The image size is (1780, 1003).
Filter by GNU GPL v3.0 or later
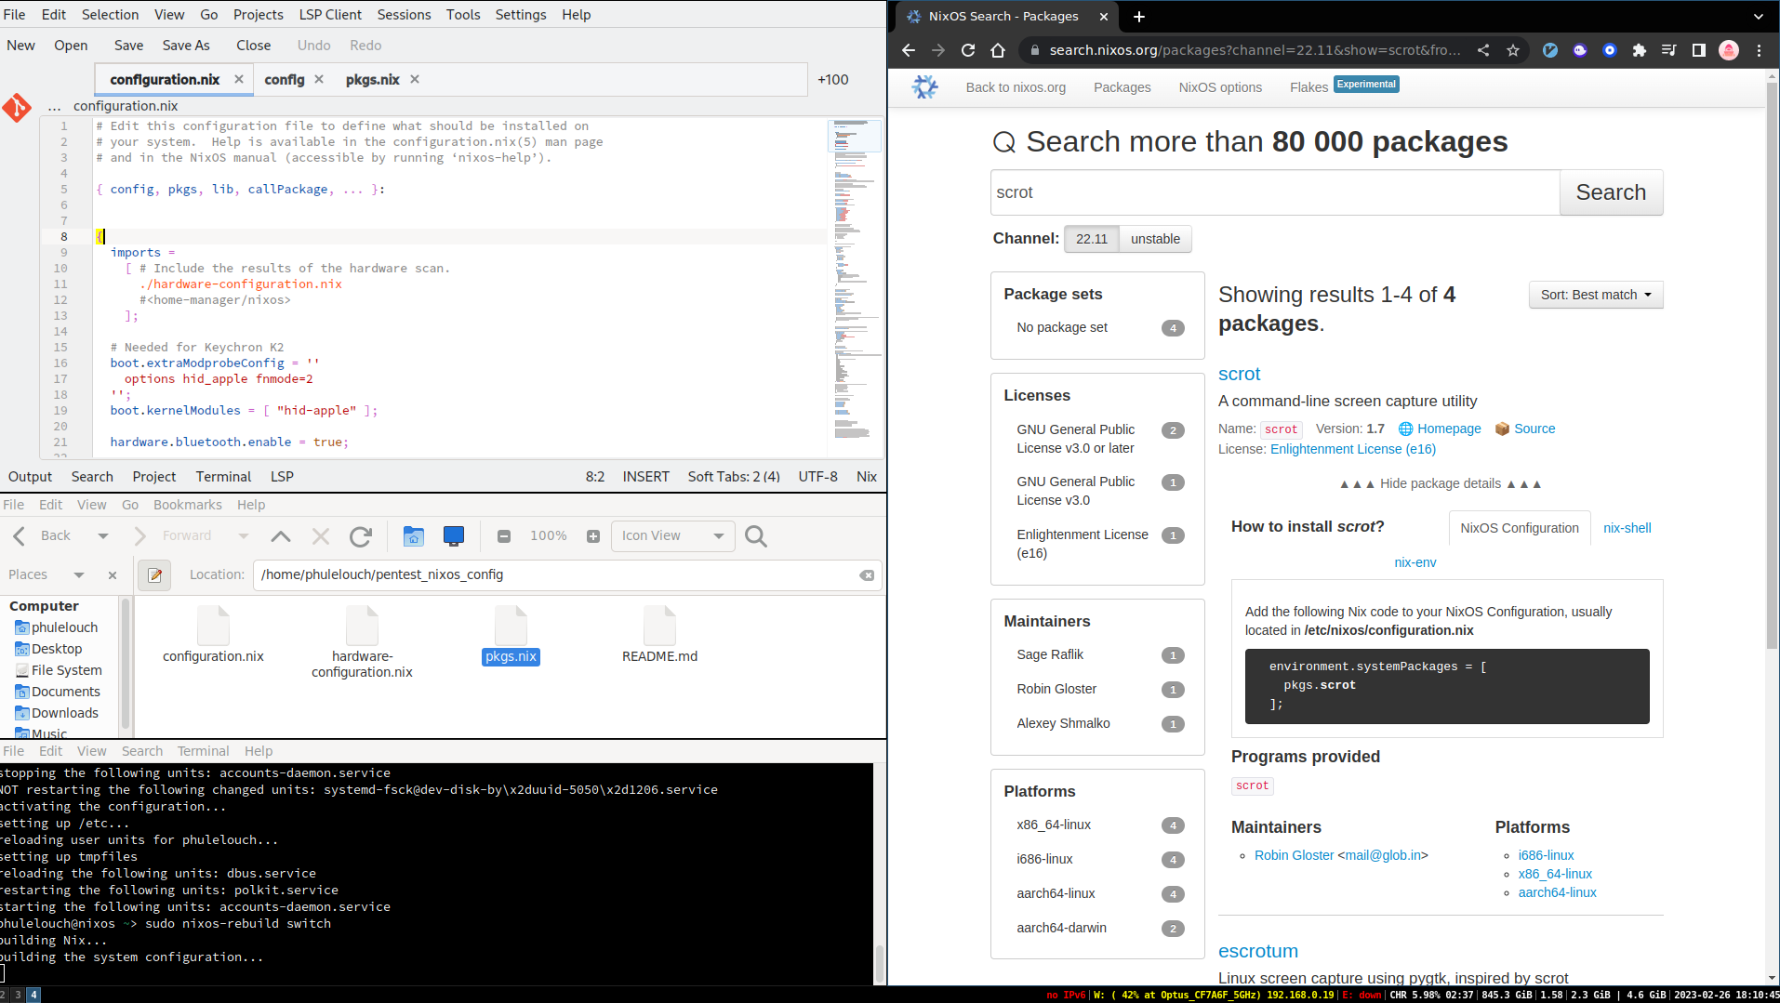tap(1099, 439)
